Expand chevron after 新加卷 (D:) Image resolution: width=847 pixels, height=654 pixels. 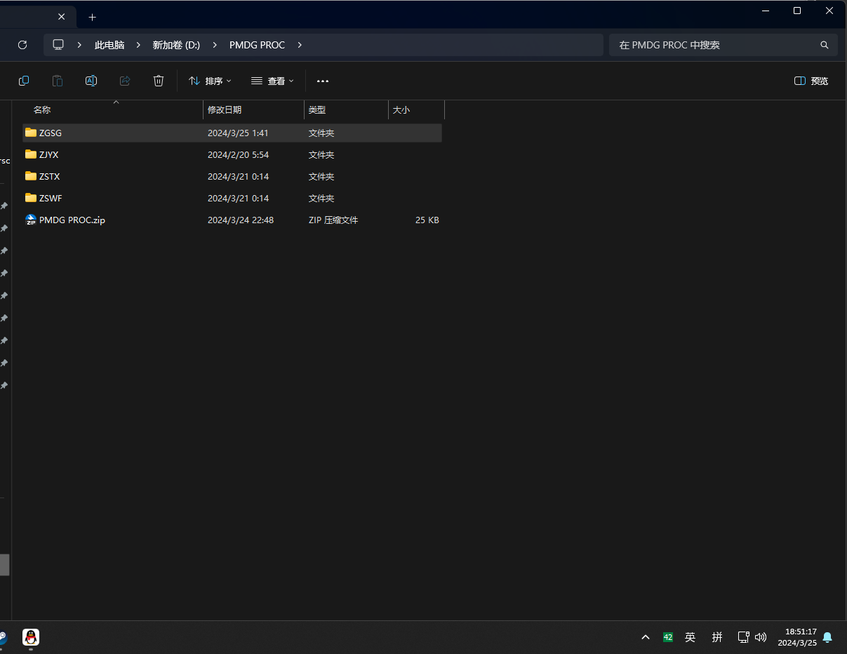coord(215,45)
